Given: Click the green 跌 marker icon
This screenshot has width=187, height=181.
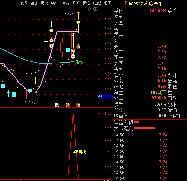Looking at the screenshot, I should coord(57,105).
